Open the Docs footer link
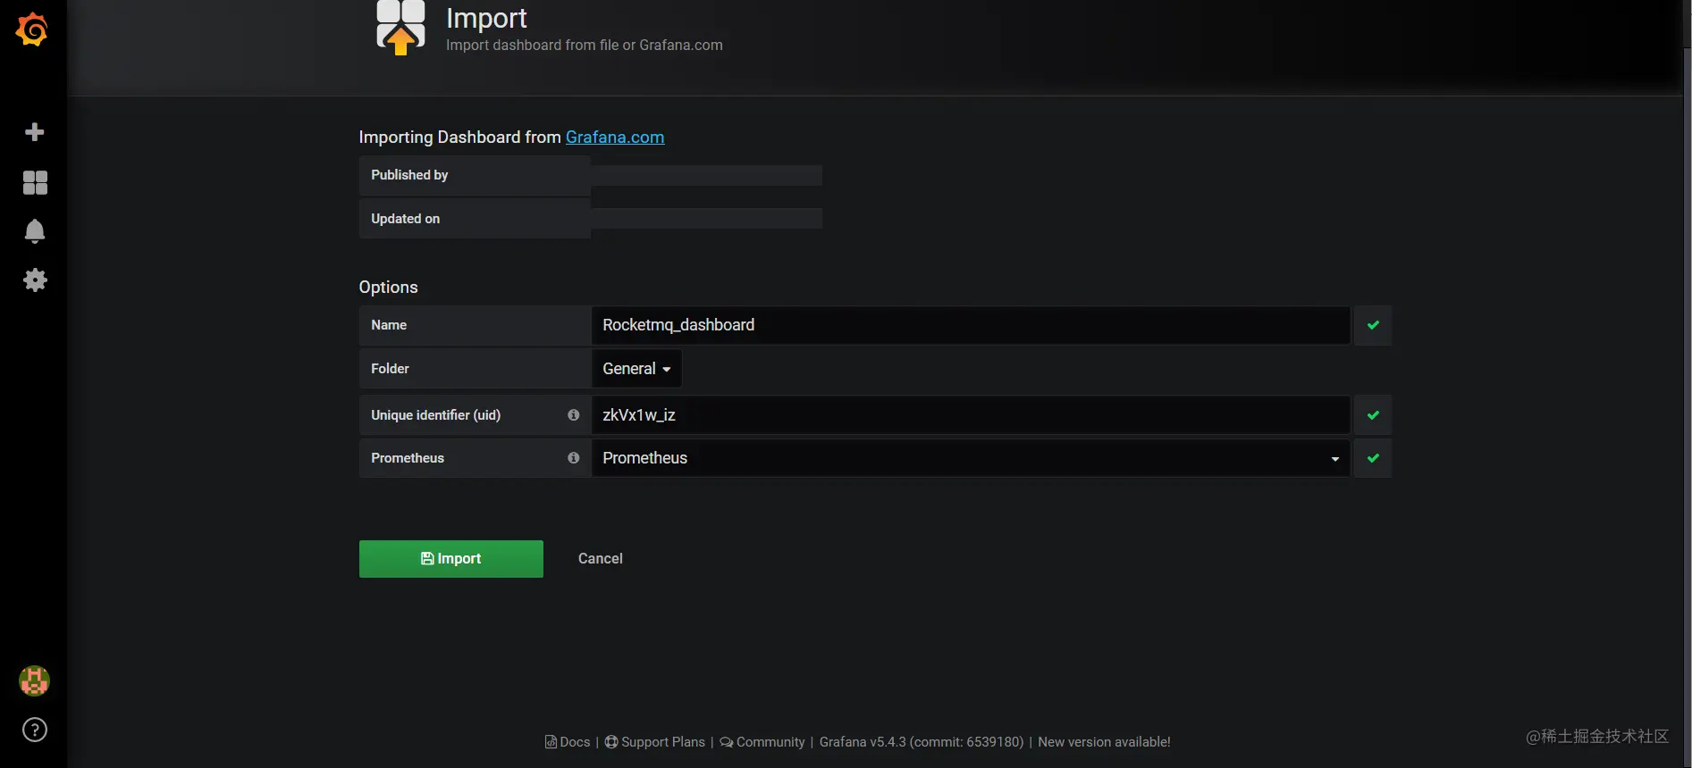 click(568, 742)
